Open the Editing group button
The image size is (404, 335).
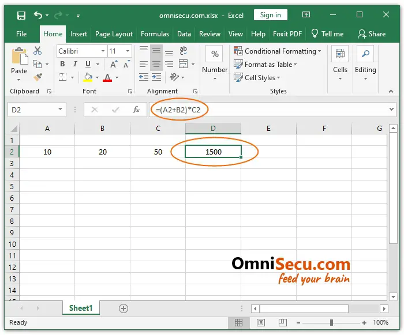365,63
